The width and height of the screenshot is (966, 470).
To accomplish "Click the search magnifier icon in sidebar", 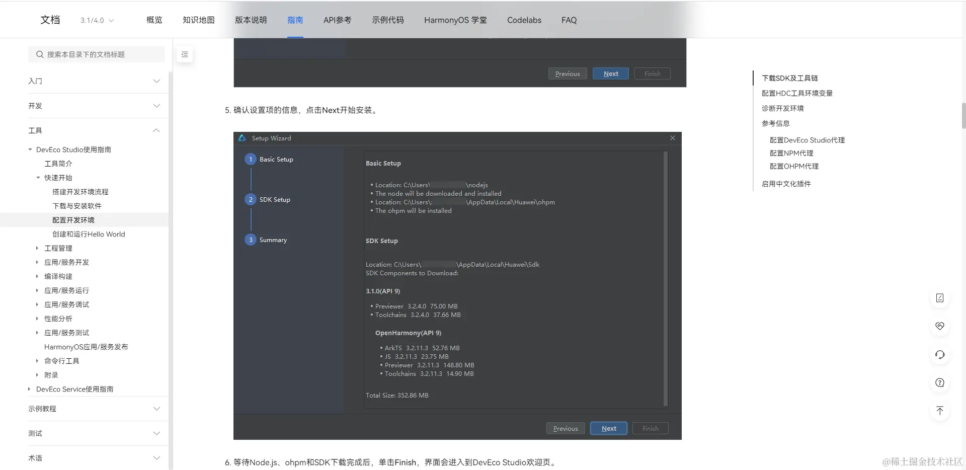I will click(40, 54).
